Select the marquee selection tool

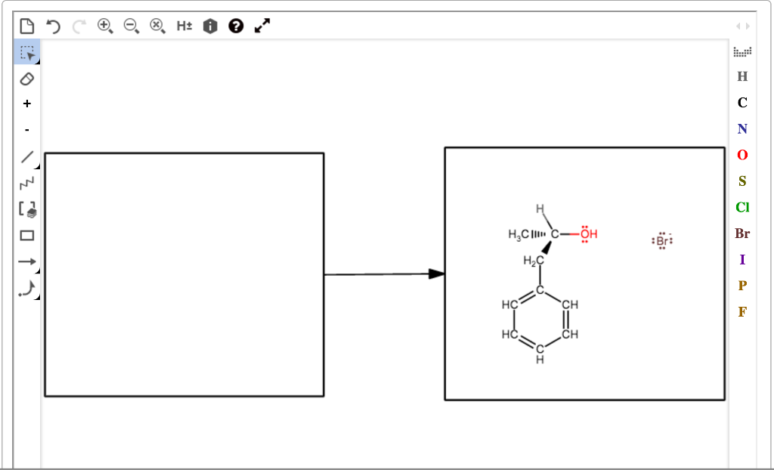[x=27, y=53]
